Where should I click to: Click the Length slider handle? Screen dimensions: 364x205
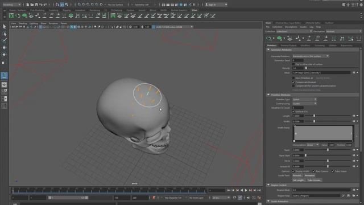point(314,116)
